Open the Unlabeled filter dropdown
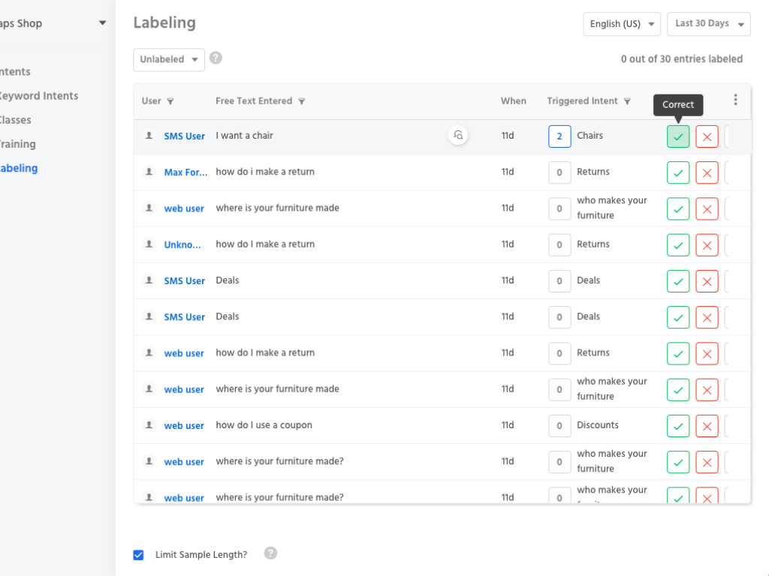The image size is (769, 576). coord(169,59)
